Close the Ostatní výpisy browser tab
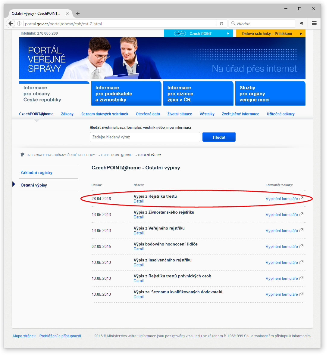 [x=67, y=14]
